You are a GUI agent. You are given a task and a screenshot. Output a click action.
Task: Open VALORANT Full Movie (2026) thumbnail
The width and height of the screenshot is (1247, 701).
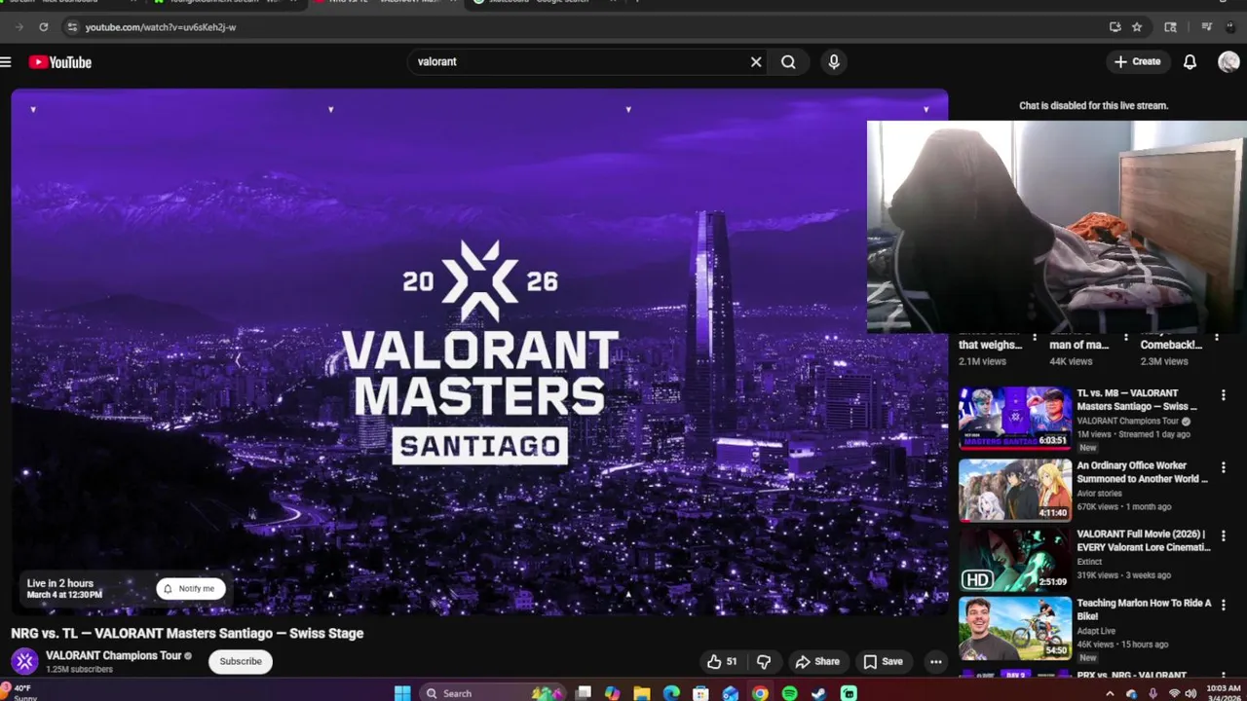[x=1014, y=560]
